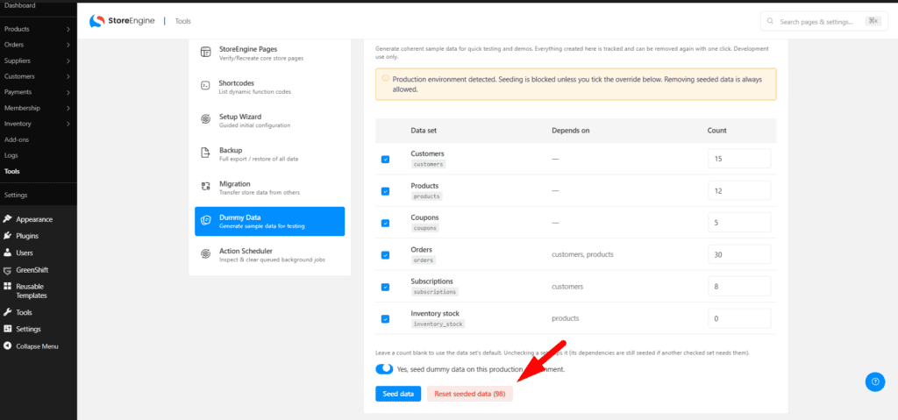Expand the Customers submenu chevron

point(68,76)
